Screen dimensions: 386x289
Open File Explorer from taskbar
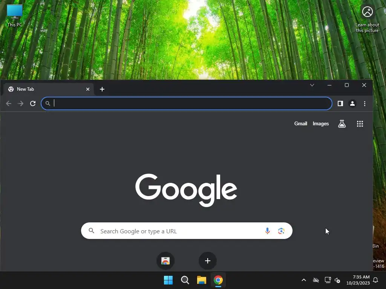point(201,280)
